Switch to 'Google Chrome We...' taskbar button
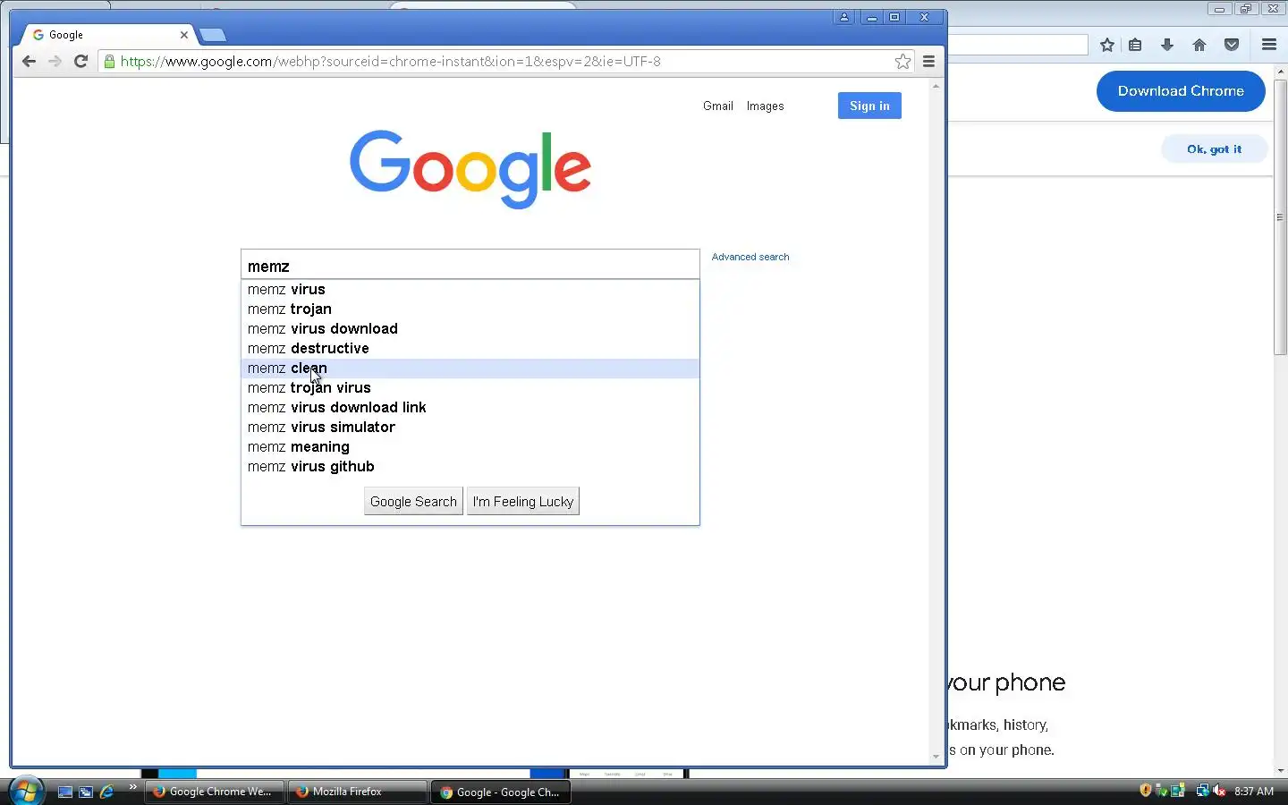Image resolution: width=1288 pixels, height=805 pixels. 215,792
